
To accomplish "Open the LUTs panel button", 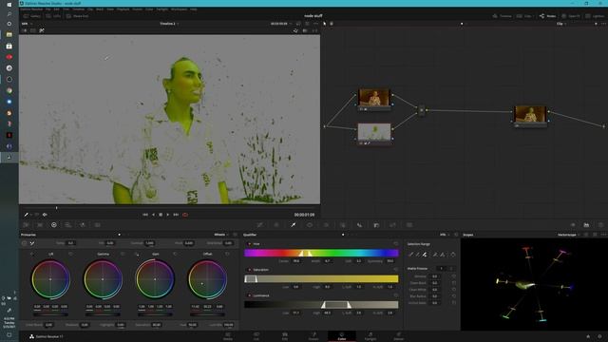I will tap(53, 16).
